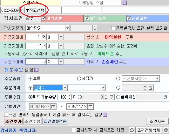Switch to the 트레일링 스탑 tab
The image size is (169, 134).
[x=91, y=3]
